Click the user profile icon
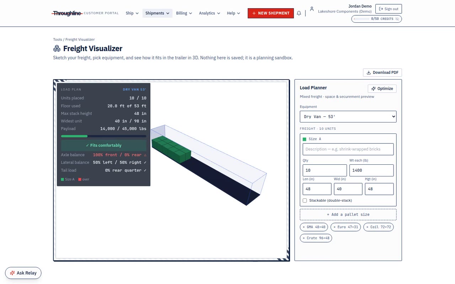Screen dimensions: 455x284 pyautogui.click(x=312, y=9)
